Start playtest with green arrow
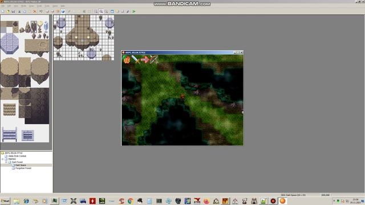The image size is (365, 205). click(133, 11)
